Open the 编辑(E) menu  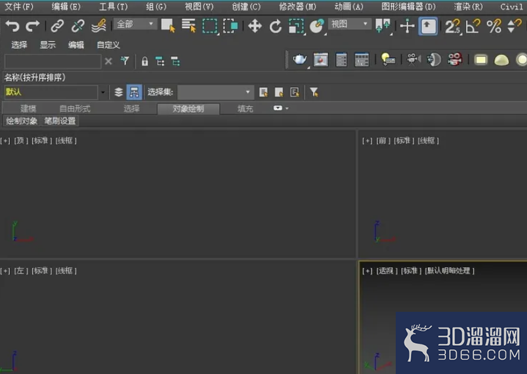tap(66, 7)
